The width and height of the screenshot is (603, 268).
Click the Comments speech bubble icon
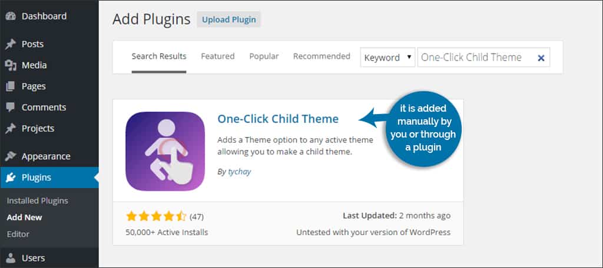pyautogui.click(x=10, y=108)
